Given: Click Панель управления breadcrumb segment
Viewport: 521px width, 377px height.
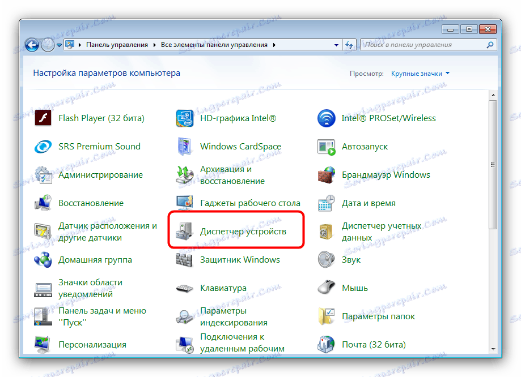Looking at the screenshot, I should click(117, 45).
